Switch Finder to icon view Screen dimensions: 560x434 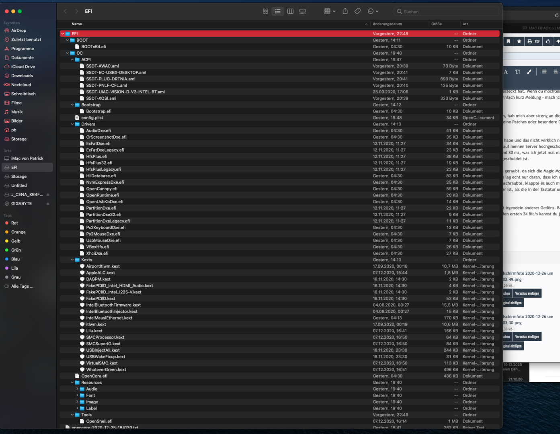265,11
